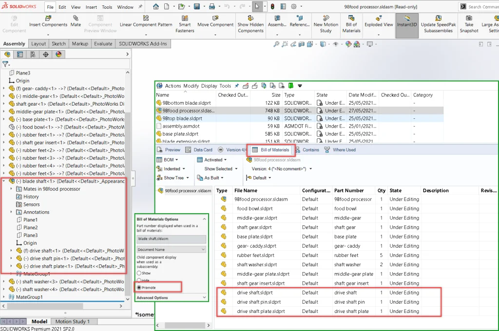Click the Actions menu in PDM panel
Viewport: 499px width, 331px height.
[x=173, y=86]
